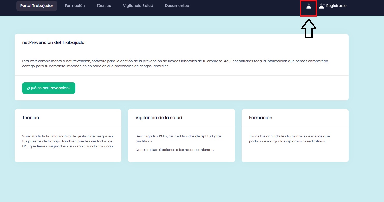Select the Vigilancia de la salud card title
The height and width of the screenshot is (202, 384).
159,118
